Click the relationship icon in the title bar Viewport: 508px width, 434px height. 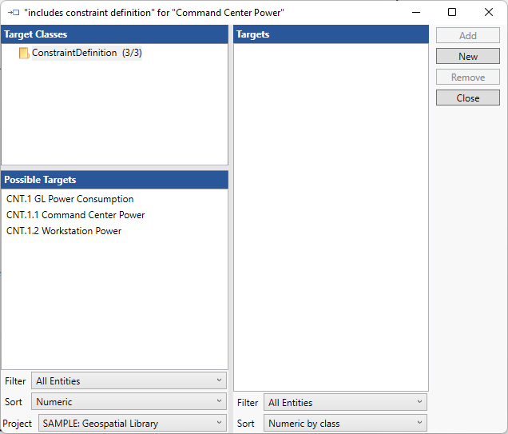coord(13,13)
